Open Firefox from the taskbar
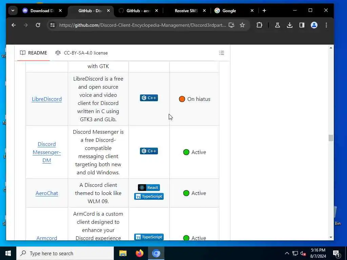Viewport: 347px width, 260px height. click(x=139, y=253)
